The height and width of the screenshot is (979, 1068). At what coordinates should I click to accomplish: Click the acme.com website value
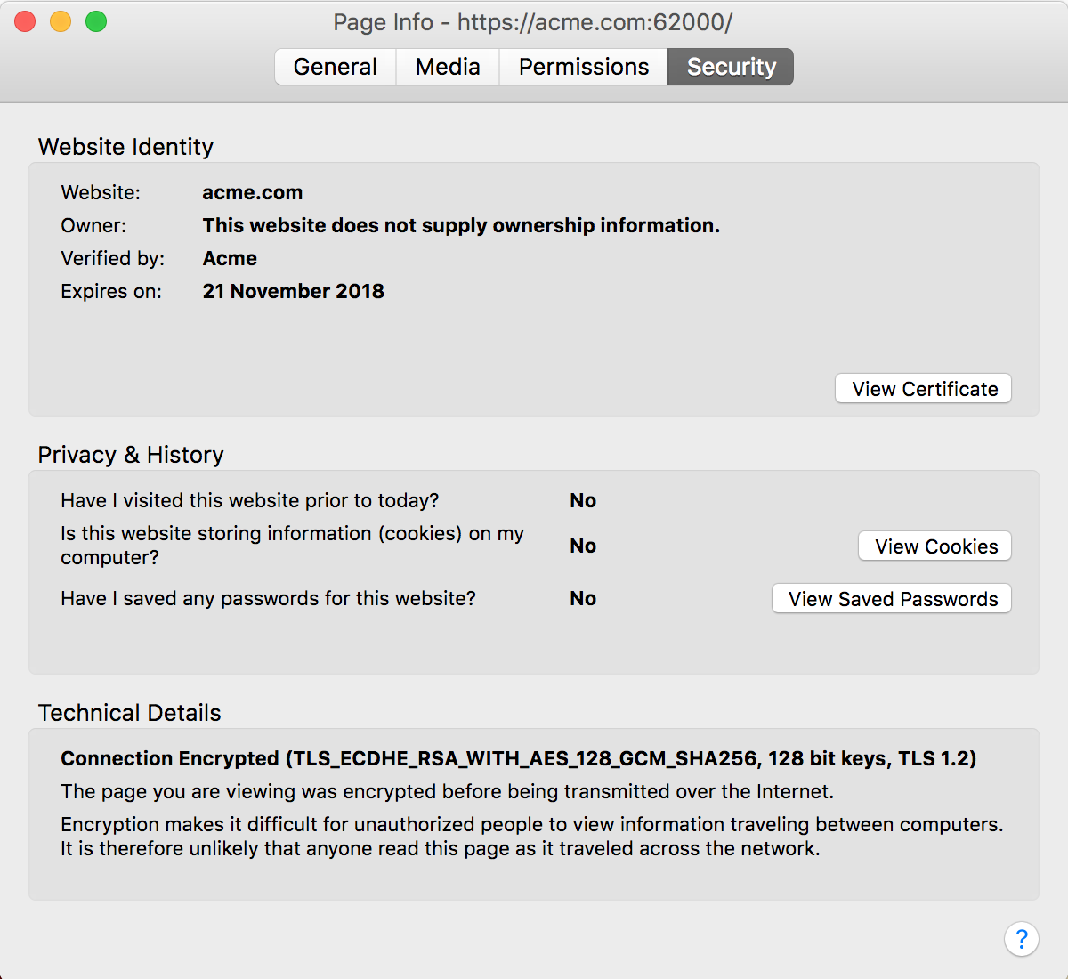click(253, 192)
